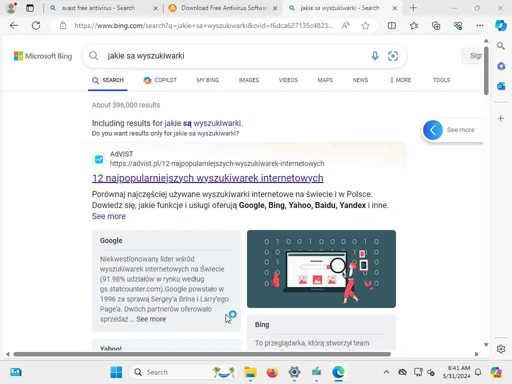Search using an image icon
The height and width of the screenshot is (384, 512).
point(393,56)
